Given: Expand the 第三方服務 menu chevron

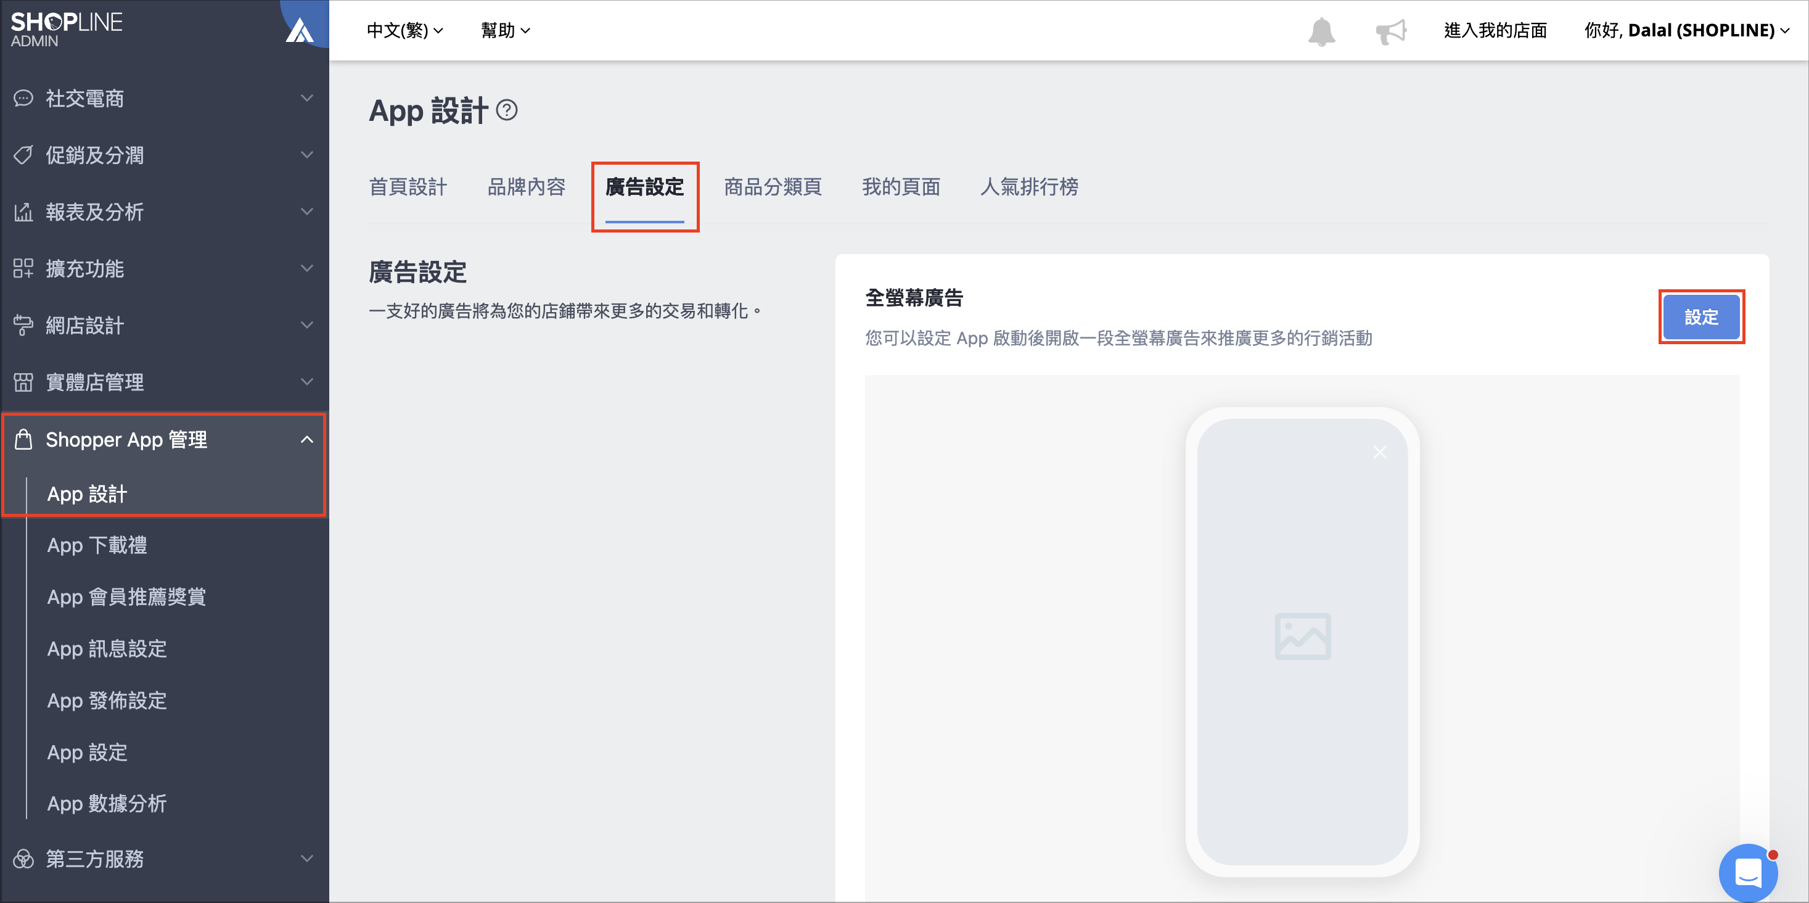Looking at the screenshot, I should (x=307, y=858).
